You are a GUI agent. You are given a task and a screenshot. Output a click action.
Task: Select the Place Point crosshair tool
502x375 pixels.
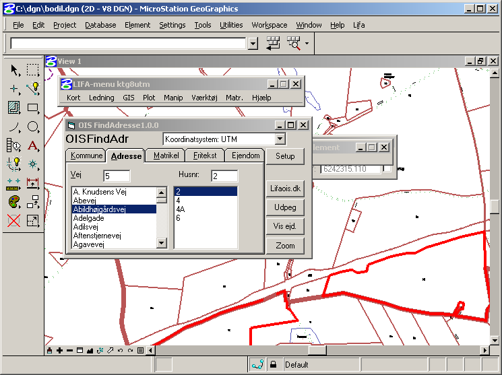(14, 89)
